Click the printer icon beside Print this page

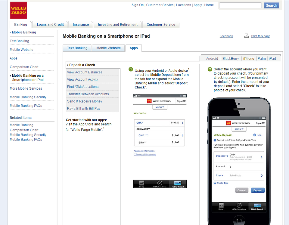tap(247, 35)
